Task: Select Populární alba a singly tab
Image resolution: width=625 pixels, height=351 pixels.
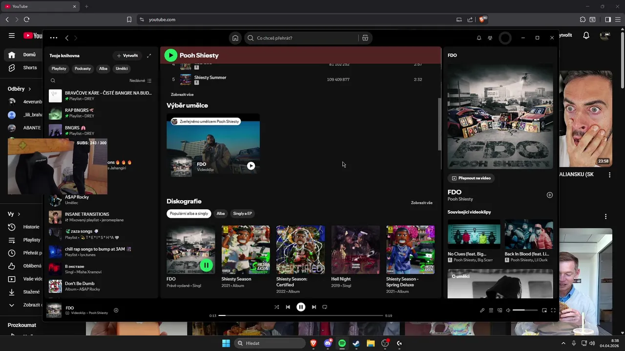Action: 189,214
